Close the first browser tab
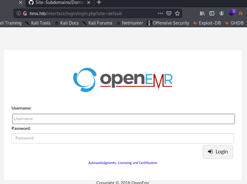 coord(21,2)
